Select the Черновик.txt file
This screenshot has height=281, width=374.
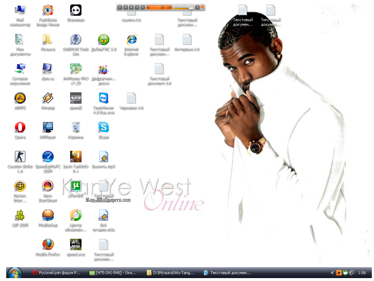click(131, 101)
